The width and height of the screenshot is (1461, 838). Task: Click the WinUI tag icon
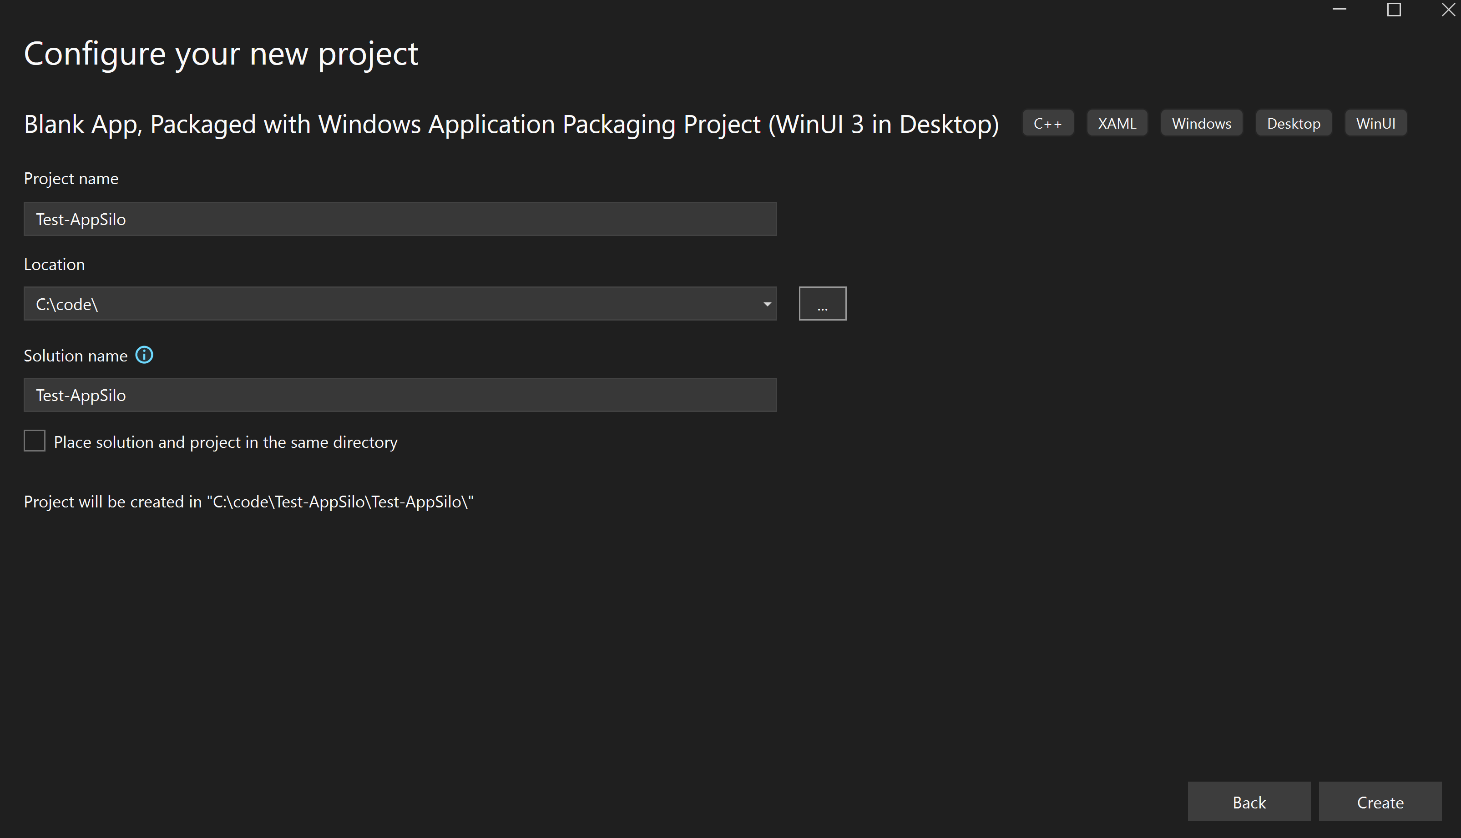tap(1376, 122)
